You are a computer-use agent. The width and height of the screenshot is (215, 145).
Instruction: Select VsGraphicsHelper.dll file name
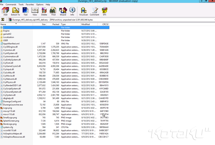(12, 134)
